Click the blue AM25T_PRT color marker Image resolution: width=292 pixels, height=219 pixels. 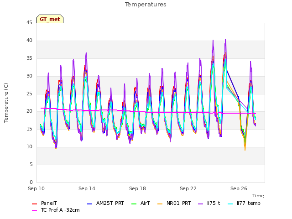coord(89,204)
